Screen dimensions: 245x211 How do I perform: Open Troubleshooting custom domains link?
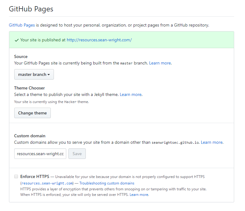click(107, 183)
